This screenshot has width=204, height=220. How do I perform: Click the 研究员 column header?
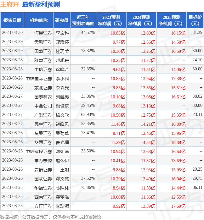(x=62, y=20)
